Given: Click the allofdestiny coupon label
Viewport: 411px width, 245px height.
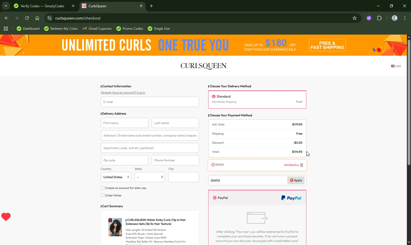Looking at the screenshot, I should click(292, 165).
